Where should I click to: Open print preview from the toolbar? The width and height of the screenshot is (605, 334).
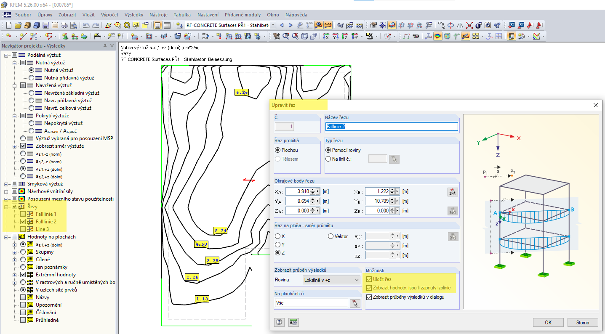point(73,25)
